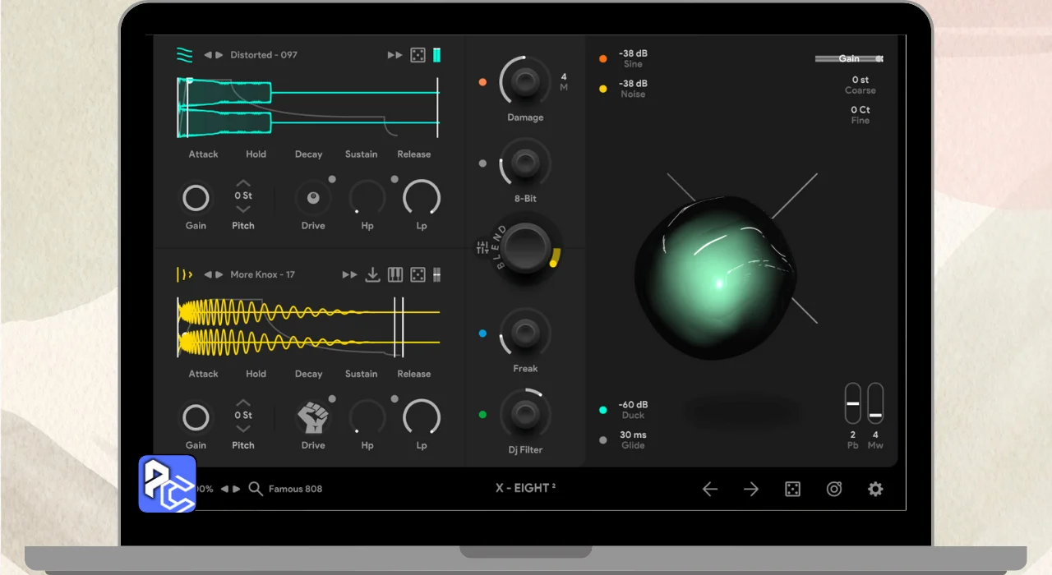The width and height of the screenshot is (1052, 575).
Task: Click the right arrow redo button in the bottom bar
Action: [x=751, y=489]
